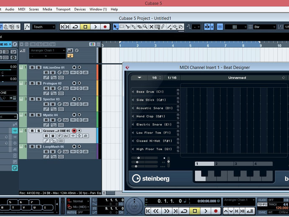The image size is (289, 217).
Task: Open the snap type grid dropdown
Action: point(236,27)
